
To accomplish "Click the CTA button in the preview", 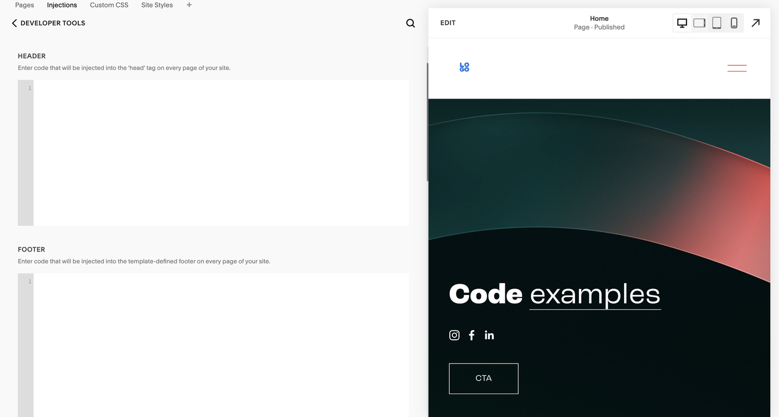I will point(483,378).
